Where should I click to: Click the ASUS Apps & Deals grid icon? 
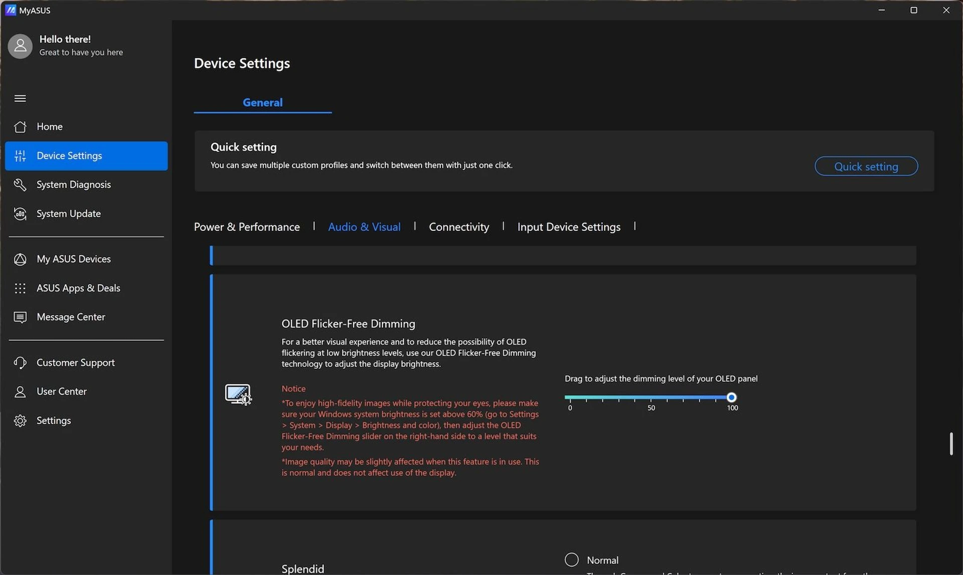click(20, 289)
